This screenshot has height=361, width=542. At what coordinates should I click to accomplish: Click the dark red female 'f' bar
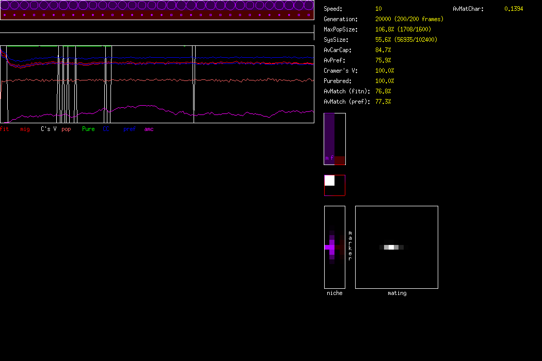click(339, 160)
